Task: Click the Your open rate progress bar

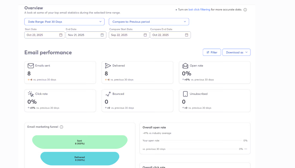Action: point(201,141)
